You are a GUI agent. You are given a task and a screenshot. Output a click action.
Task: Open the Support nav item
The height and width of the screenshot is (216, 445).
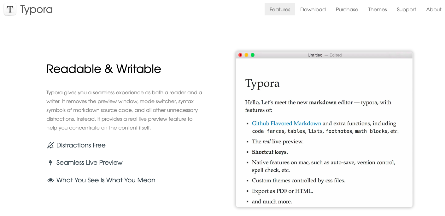click(406, 9)
